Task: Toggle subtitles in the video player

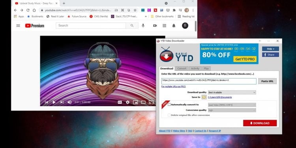Action: coord(120,102)
